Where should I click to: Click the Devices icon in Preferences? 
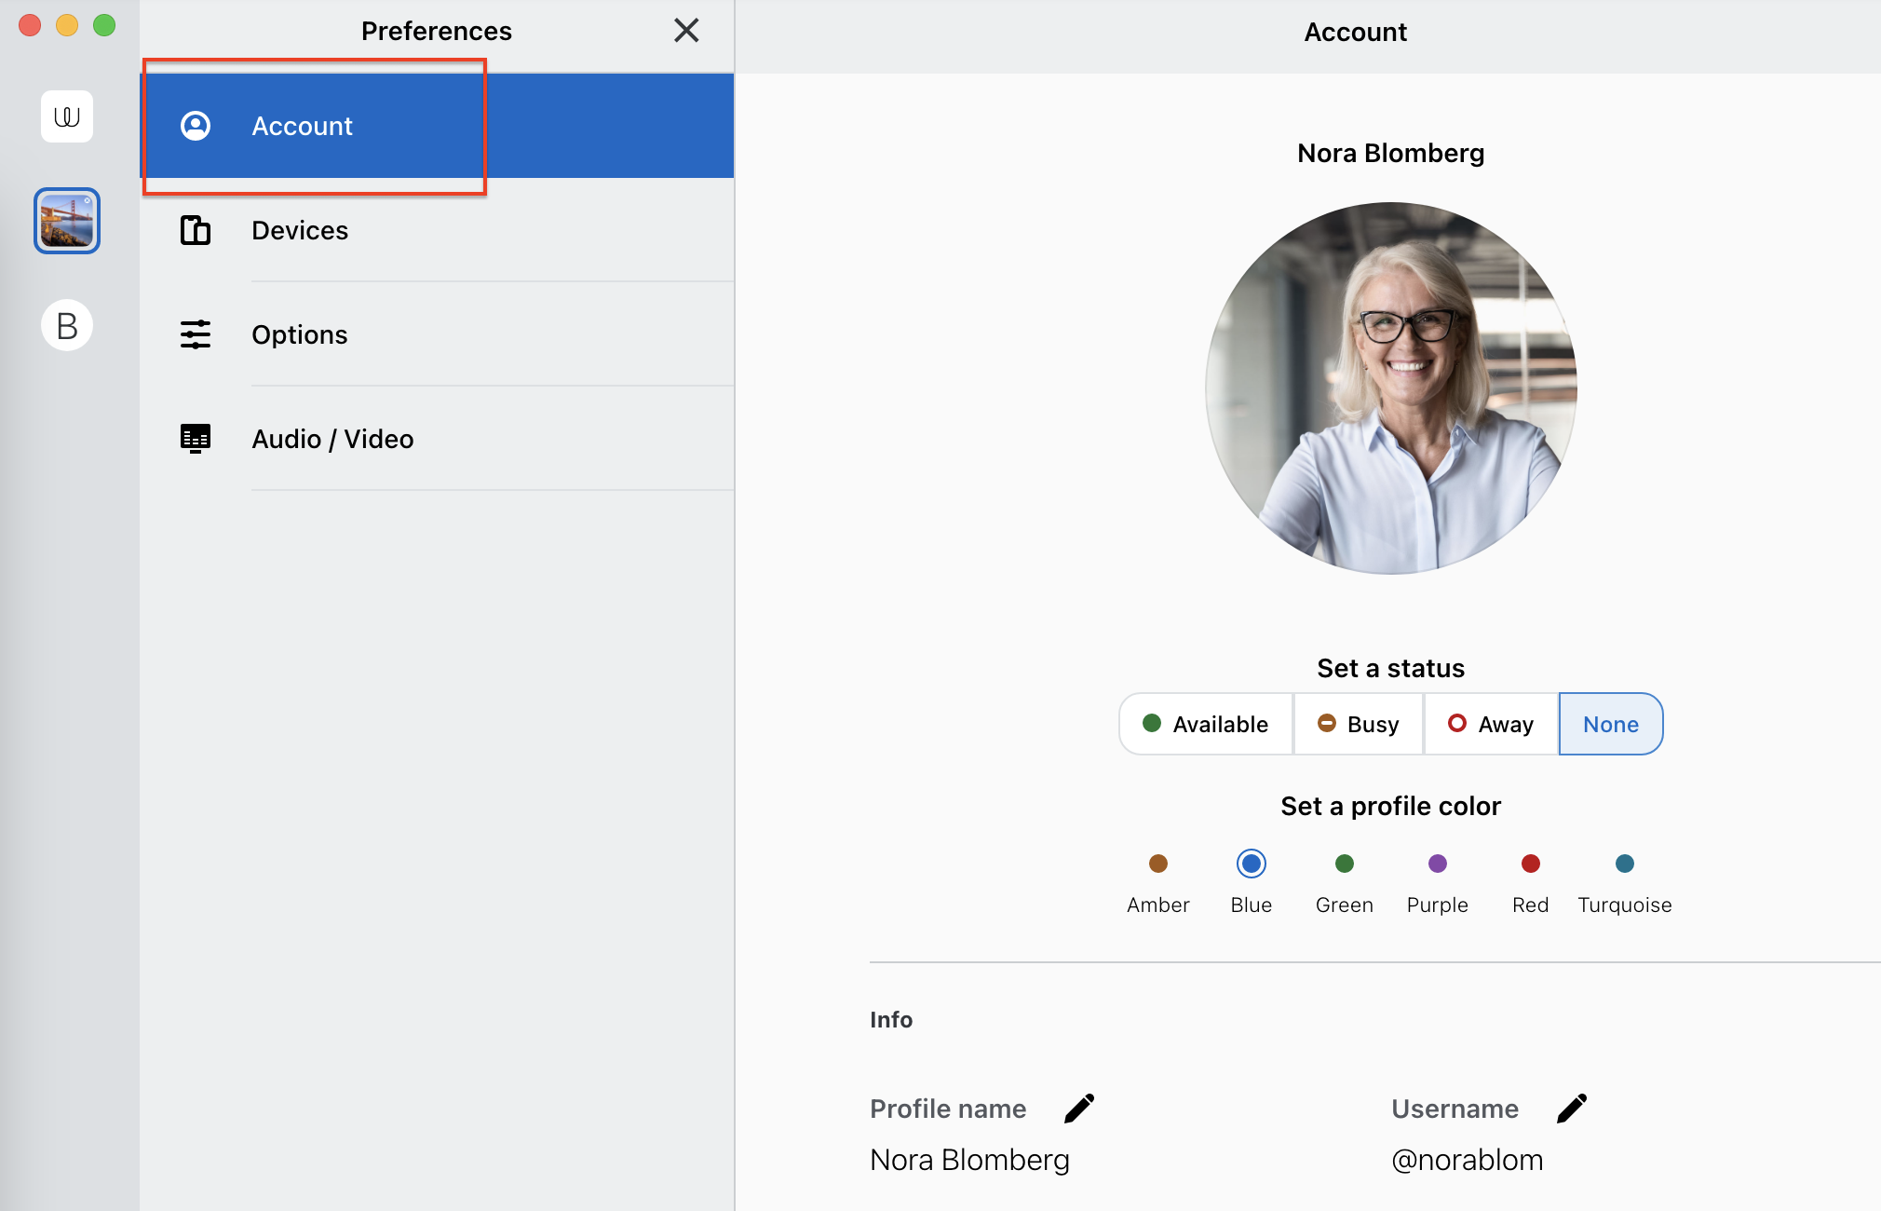tap(196, 230)
